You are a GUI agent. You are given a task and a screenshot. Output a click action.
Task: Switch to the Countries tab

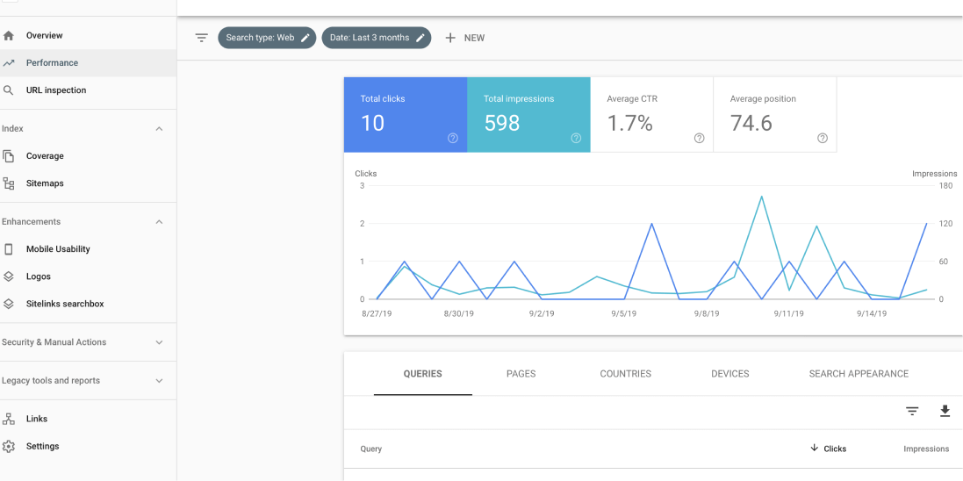pos(625,374)
